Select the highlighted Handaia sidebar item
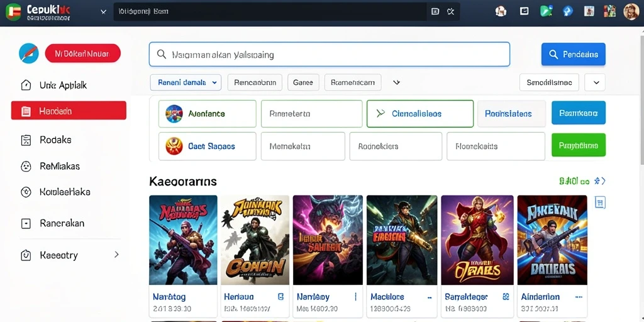 point(69,111)
